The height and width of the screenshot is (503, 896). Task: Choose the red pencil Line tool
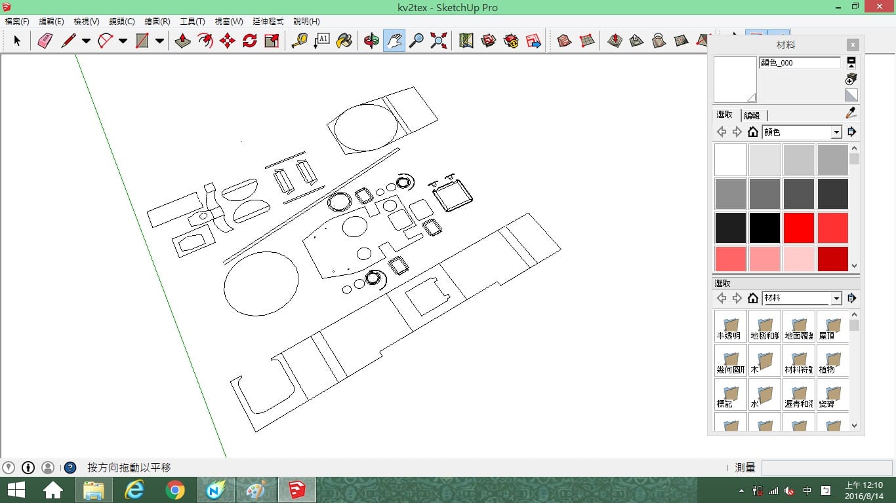click(68, 41)
